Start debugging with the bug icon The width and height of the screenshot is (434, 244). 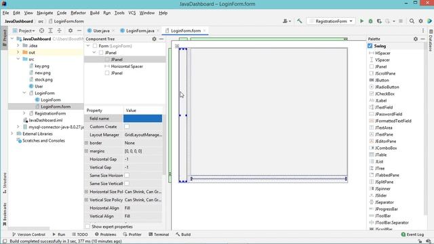pyautogui.click(x=370, y=21)
